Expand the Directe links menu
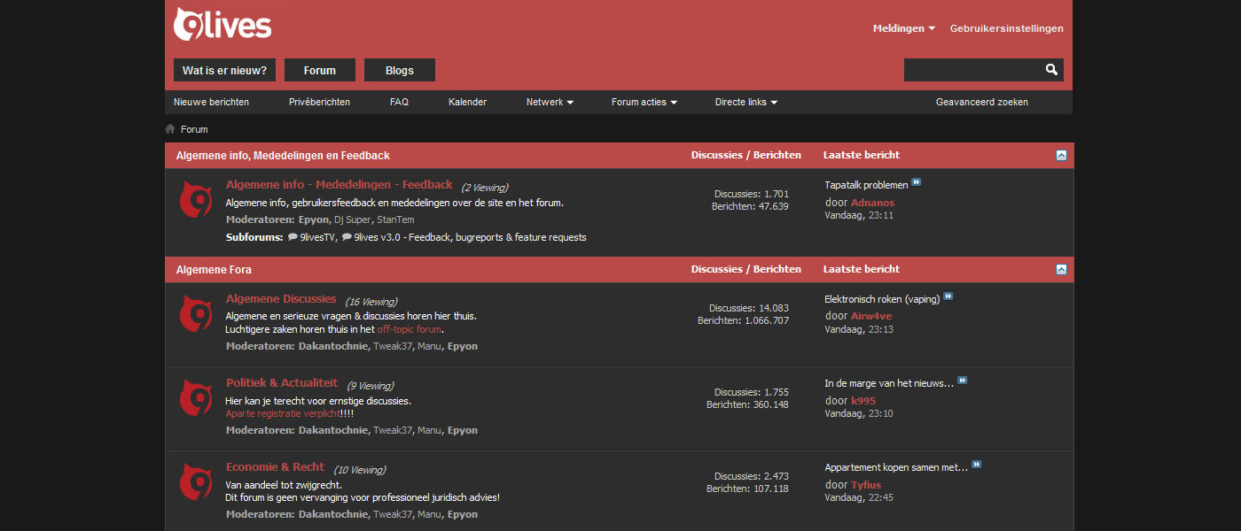Image resolution: width=1241 pixels, height=531 pixels. point(745,102)
